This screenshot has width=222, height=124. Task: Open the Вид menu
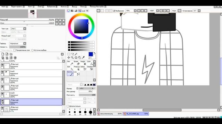74,7
